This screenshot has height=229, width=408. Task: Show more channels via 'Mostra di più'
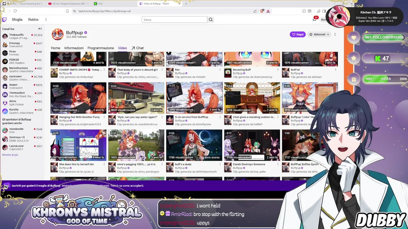10,155
